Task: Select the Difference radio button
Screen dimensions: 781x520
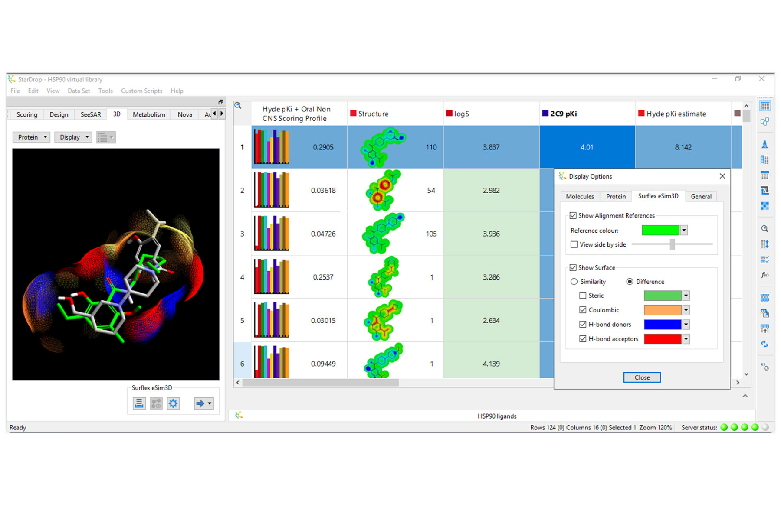Action: [x=630, y=282]
